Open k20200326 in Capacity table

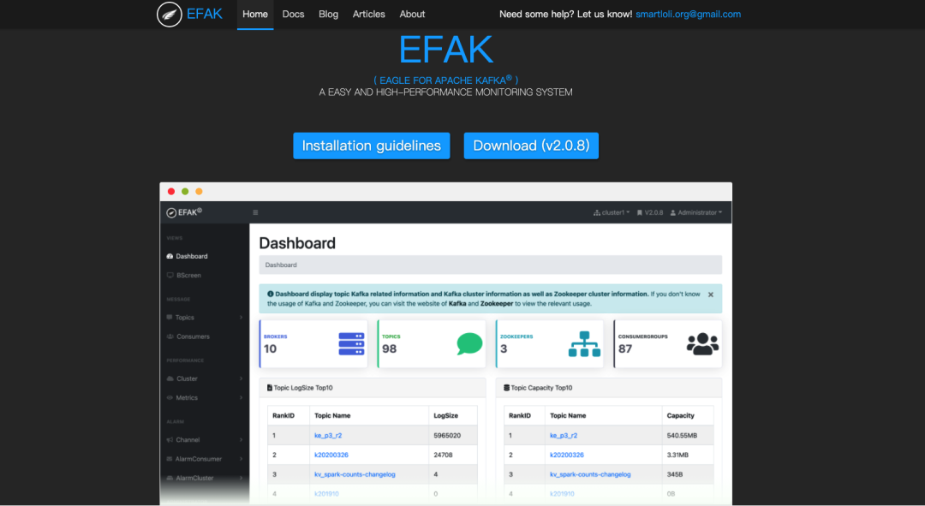click(x=567, y=455)
